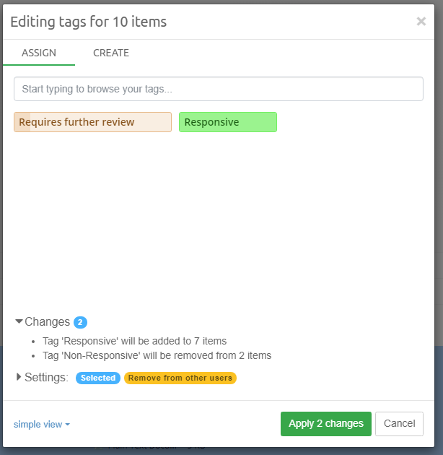The height and width of the screenshot is (455, 443).
Task: Toggle the green 'Responsive' tag
Action: pyautogui.click(x=227, y=122)
